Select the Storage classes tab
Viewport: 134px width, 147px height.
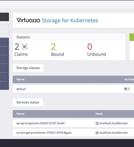coord(28,68)
